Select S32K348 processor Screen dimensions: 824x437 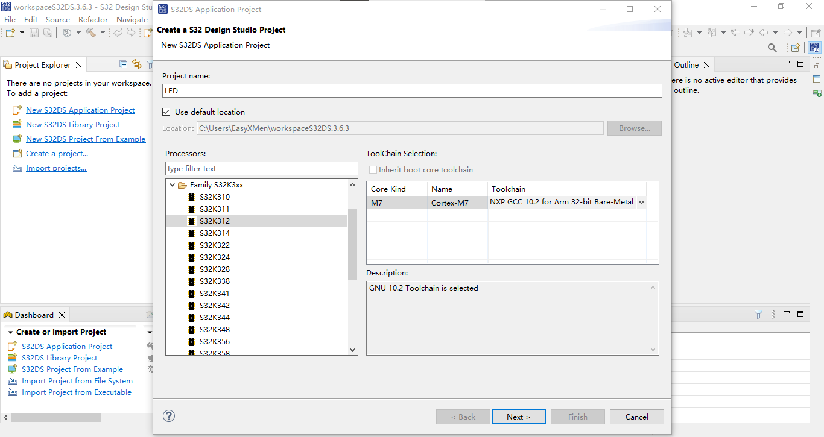click(x=215, y=330)
